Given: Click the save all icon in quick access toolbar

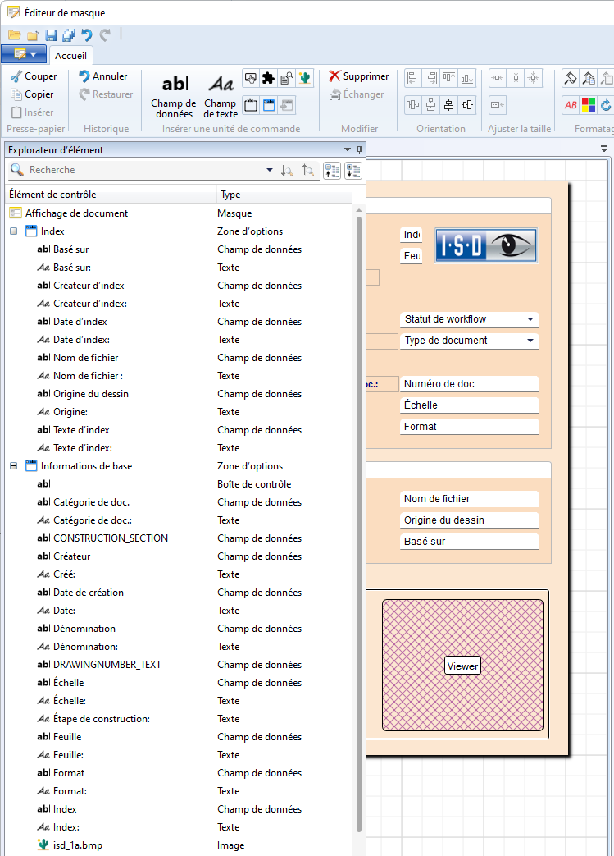Looking at the screenshot, I should [69, 35].
